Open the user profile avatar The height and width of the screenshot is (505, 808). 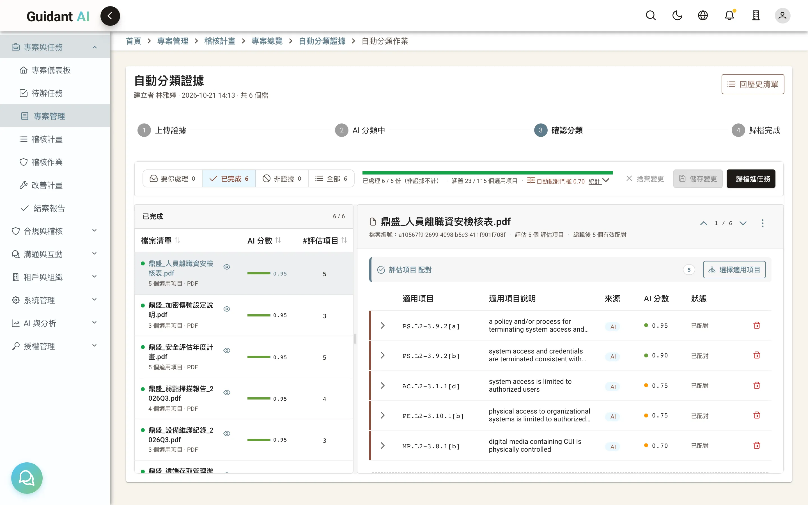[x=782, y=16]
